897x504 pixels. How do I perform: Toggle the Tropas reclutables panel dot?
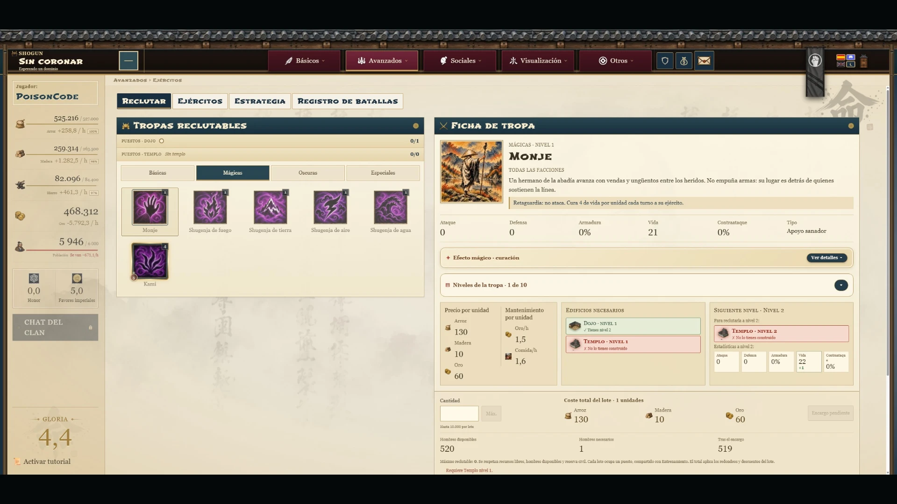pos(416,126)
